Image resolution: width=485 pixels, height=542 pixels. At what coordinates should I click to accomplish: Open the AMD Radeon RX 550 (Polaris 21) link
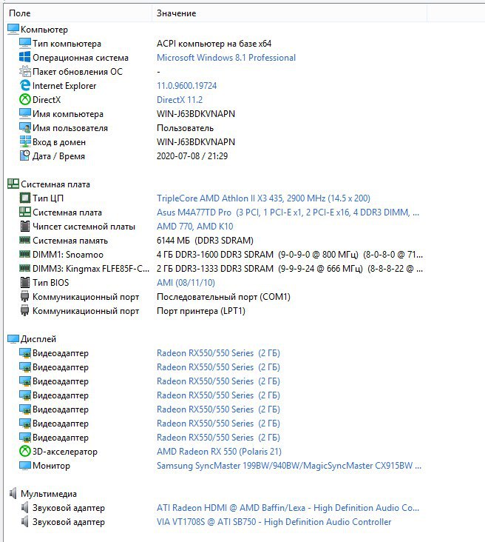[219, 452]
